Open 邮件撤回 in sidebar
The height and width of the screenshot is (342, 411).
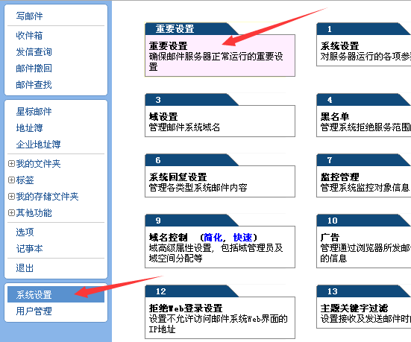pyautogui.click(x=34, y=69)
